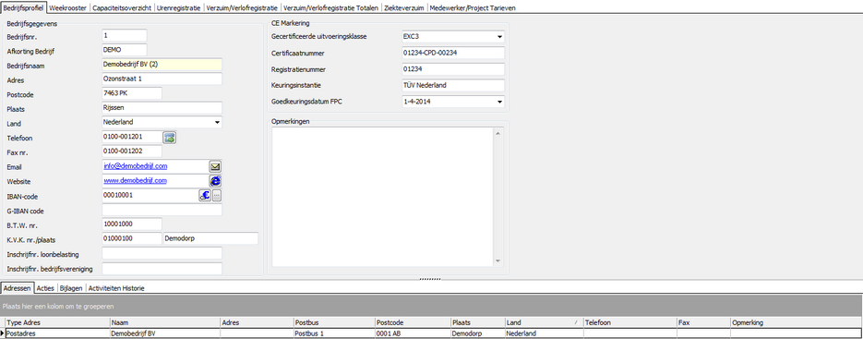This screenshot has height=339, width=863.
Task: Click the Bedrijfsnaam field
Action: point(162,65)
